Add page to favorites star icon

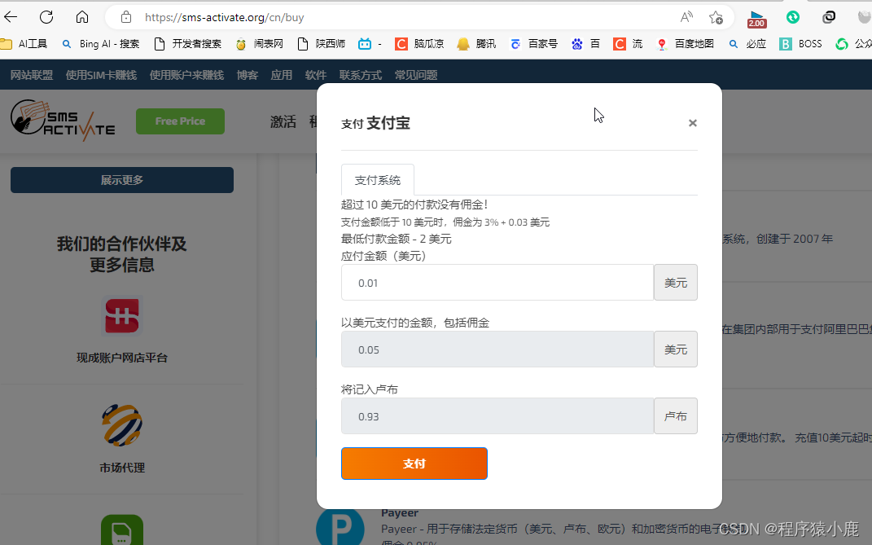[x=716, y=17]
